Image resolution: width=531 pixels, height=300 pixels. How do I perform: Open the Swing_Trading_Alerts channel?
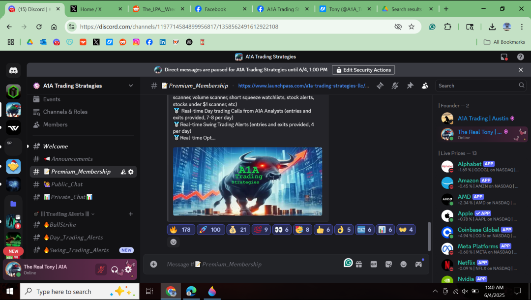tap(83, 250)
